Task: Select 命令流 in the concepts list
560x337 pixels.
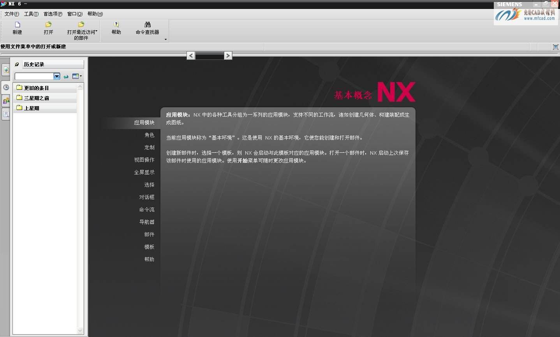Action: [x=147, y=210]
